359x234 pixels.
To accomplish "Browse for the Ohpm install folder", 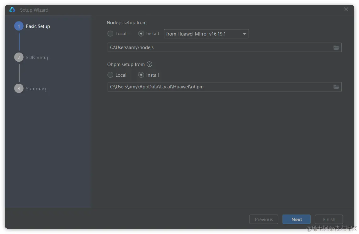I will click(x=336, y=87).
